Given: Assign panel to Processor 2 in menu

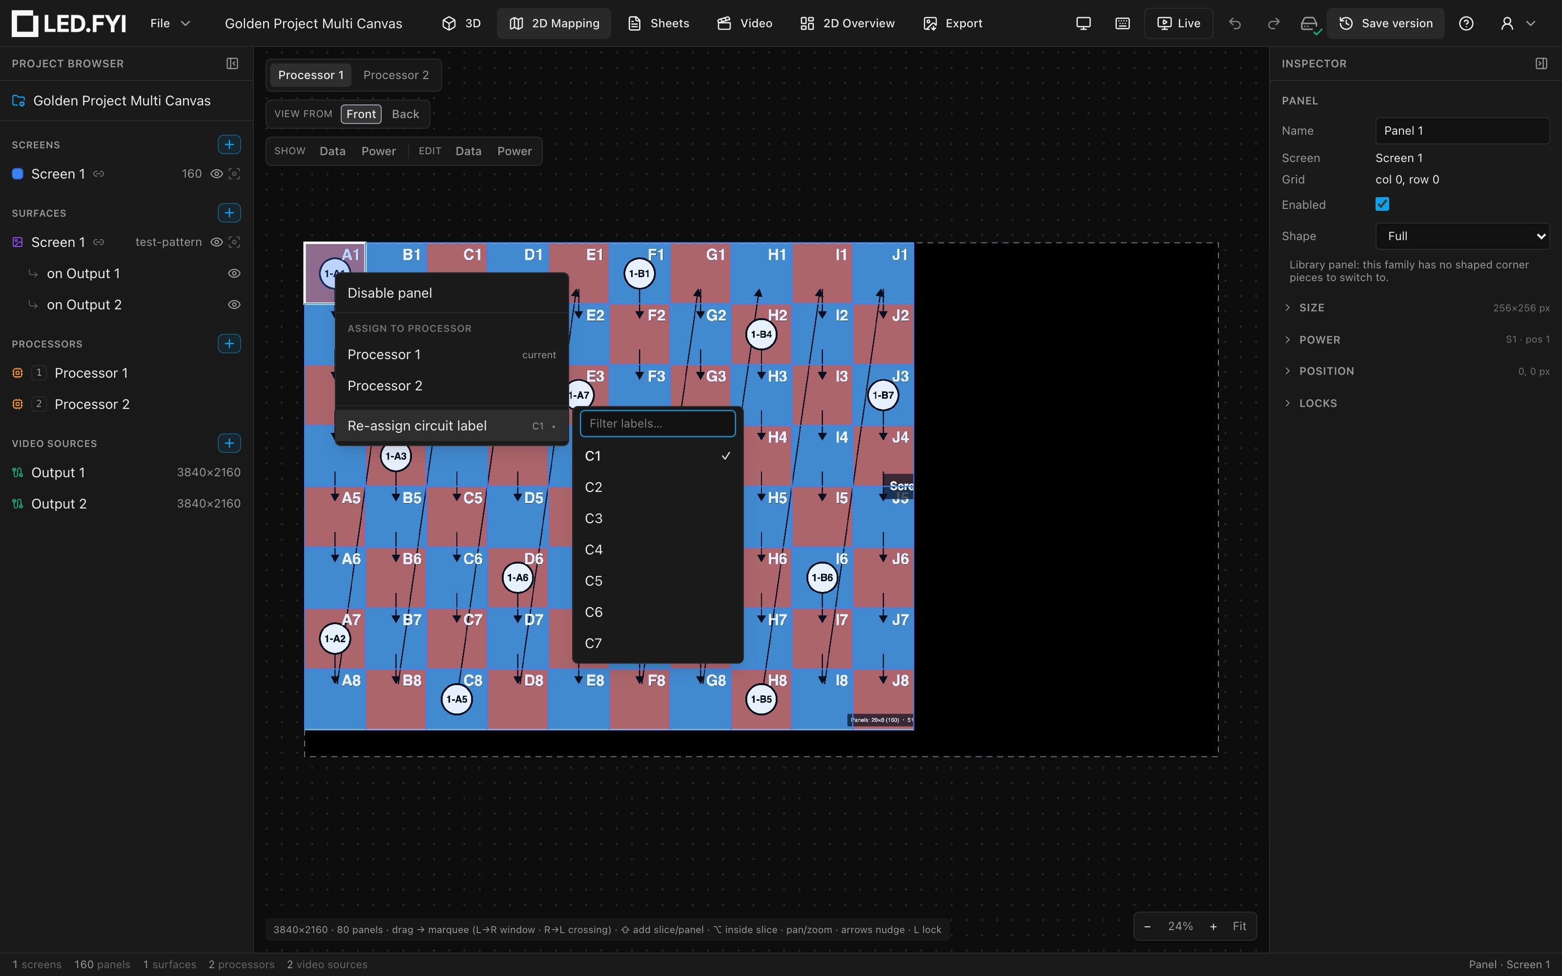Looking at the screenshot, I should pyautogui.click(x=452, y=386).
